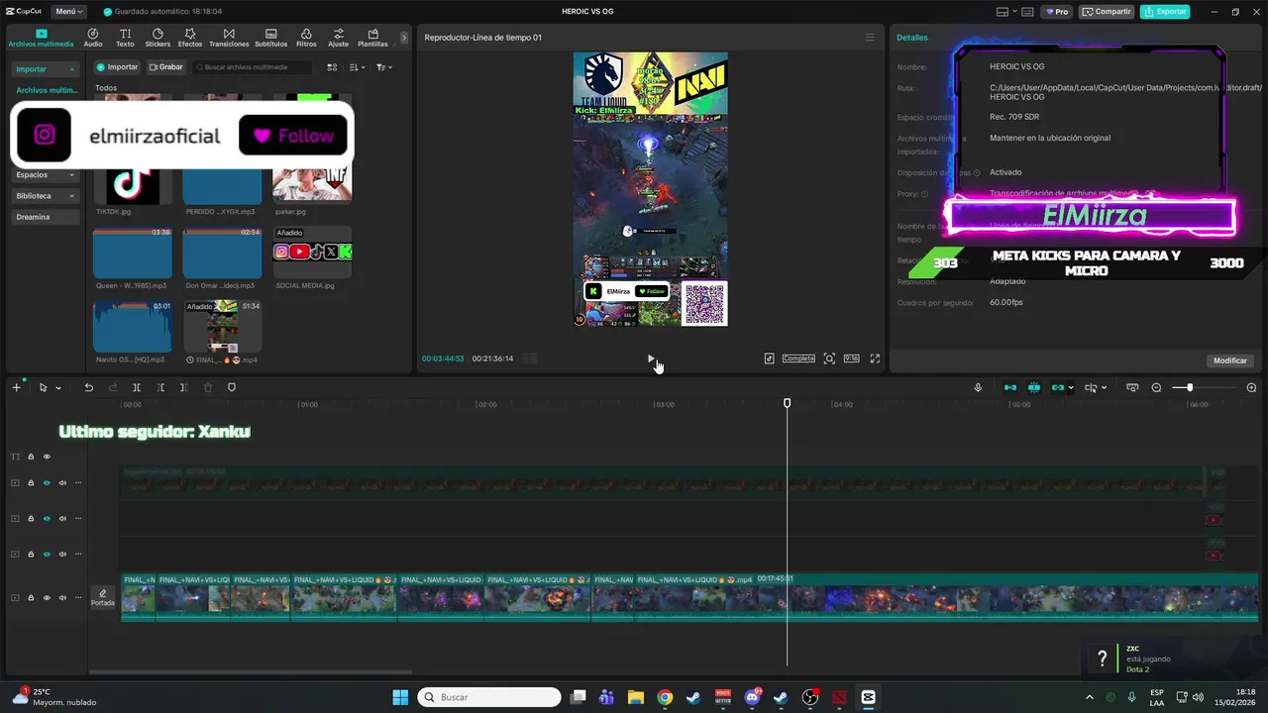Click the Modificar button in Detalles
The image size is (1268, 713).
pos(1230,360)
